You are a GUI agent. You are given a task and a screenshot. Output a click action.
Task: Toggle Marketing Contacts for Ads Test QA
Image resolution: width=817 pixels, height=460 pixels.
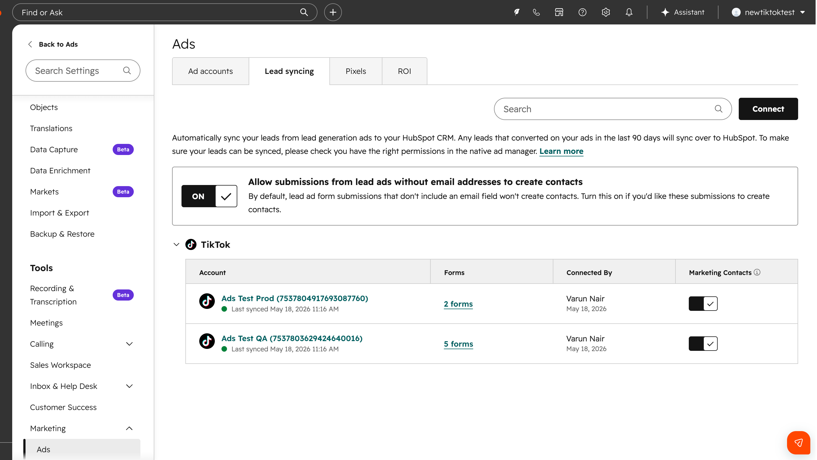(703, 344)
